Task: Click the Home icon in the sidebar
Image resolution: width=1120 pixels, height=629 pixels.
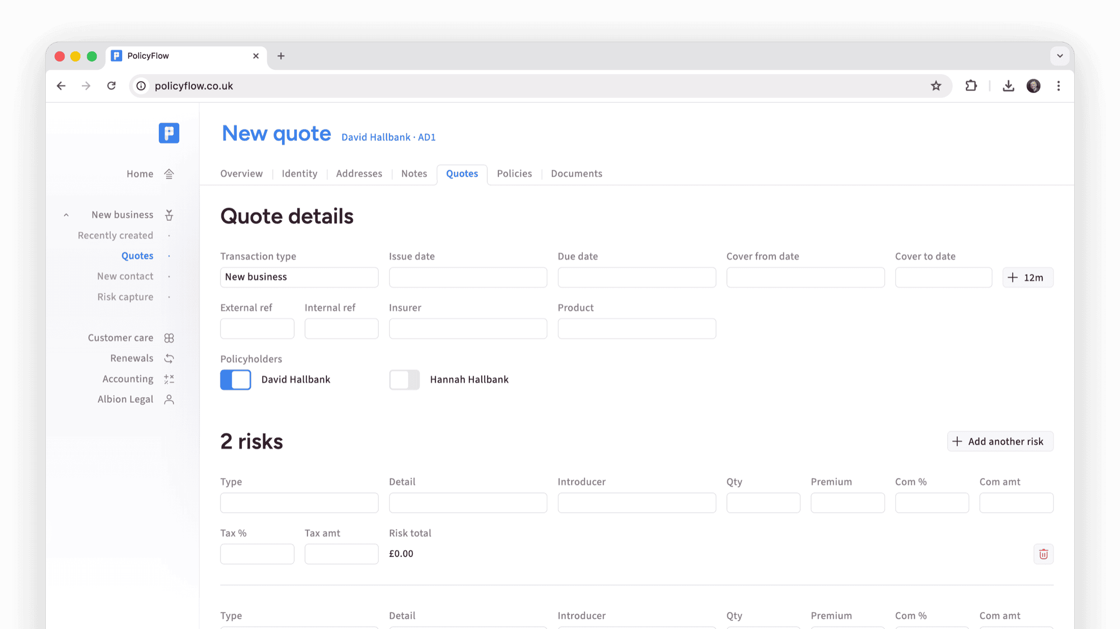Action: pyautogui.click(x=169, y=174)
